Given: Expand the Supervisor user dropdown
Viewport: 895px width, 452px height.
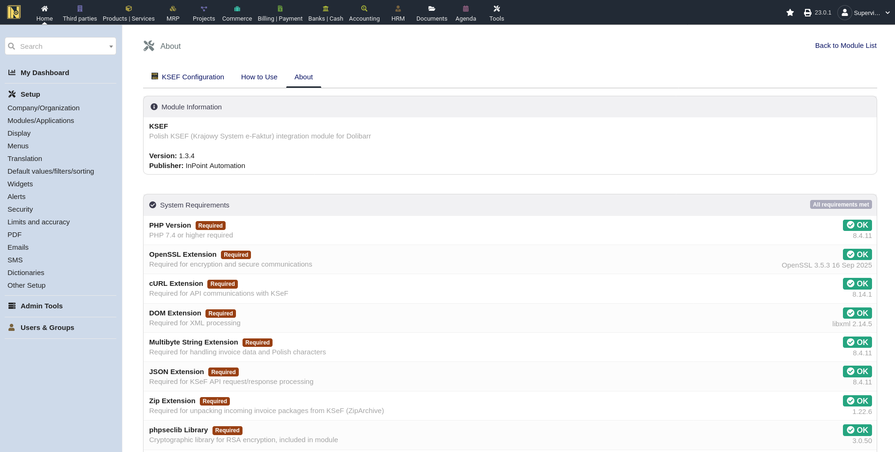Looking at the screenshot, I should (887, 13).
